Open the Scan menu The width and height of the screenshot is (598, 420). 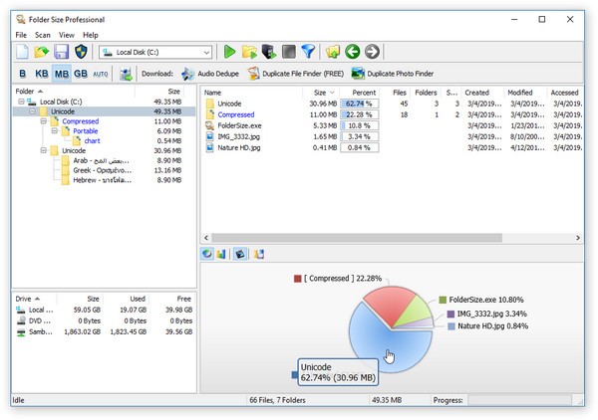tap(43, 35)
